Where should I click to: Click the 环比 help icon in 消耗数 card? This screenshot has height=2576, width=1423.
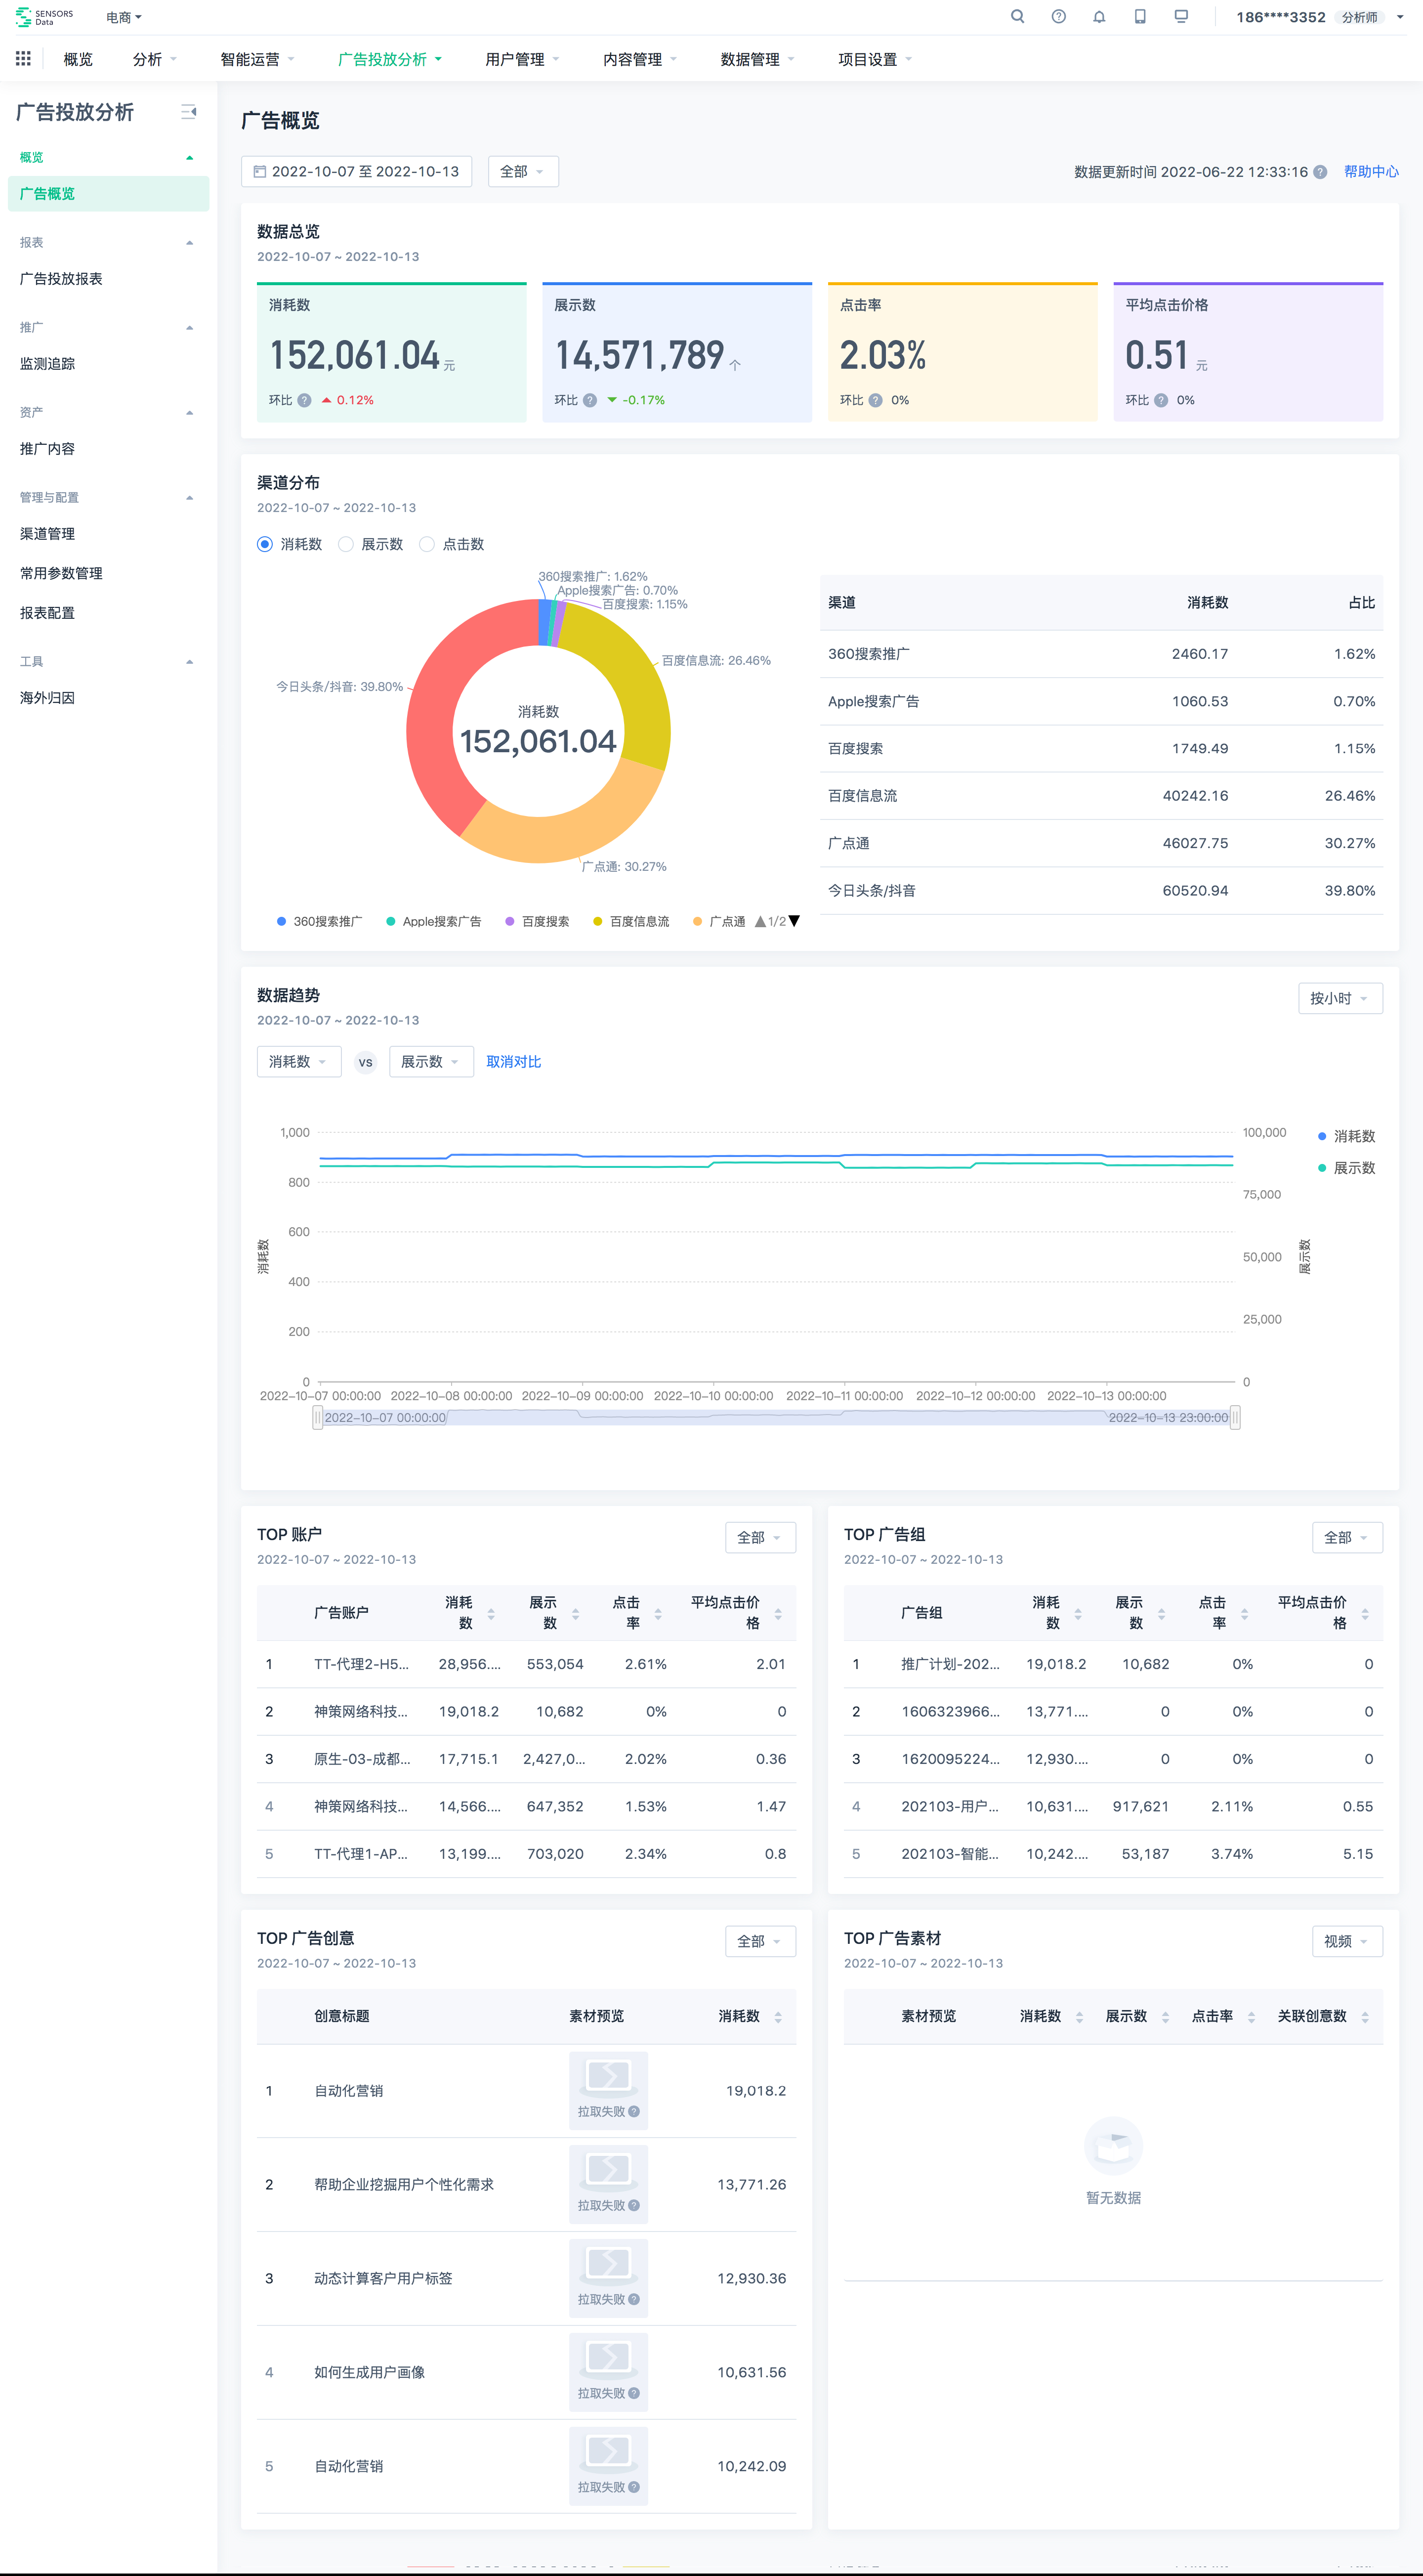[x=304, y=400]
